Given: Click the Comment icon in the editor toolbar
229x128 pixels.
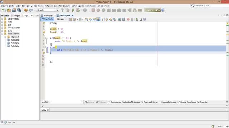Looking at the screenshot, I should [x=137, y=19].
